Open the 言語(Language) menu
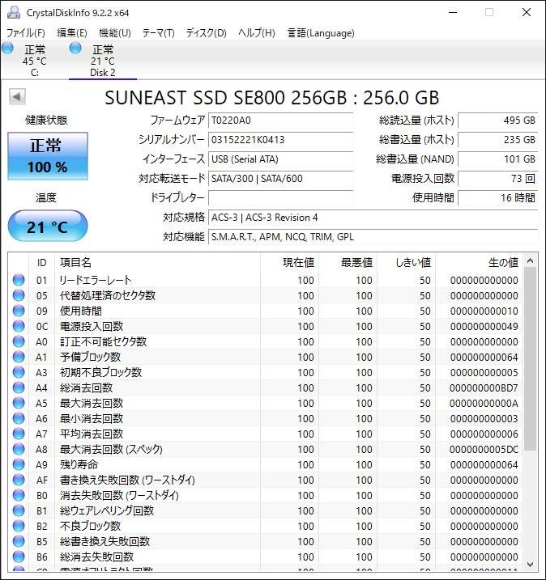 [x=321, y=33]
